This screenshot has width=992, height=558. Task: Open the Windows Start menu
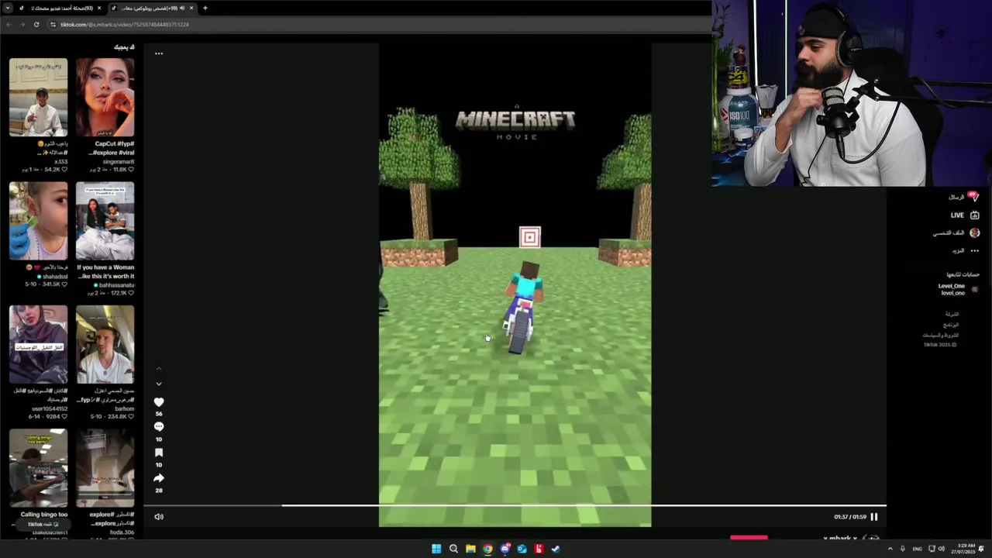(x=436, y=549)
